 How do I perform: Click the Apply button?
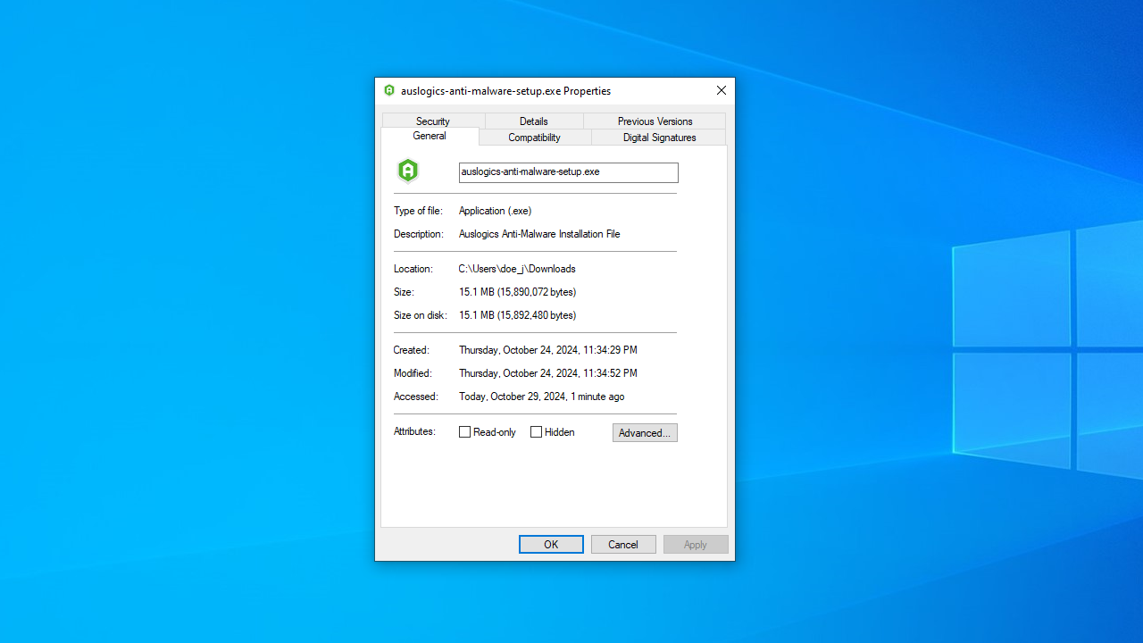pos(696,545)
